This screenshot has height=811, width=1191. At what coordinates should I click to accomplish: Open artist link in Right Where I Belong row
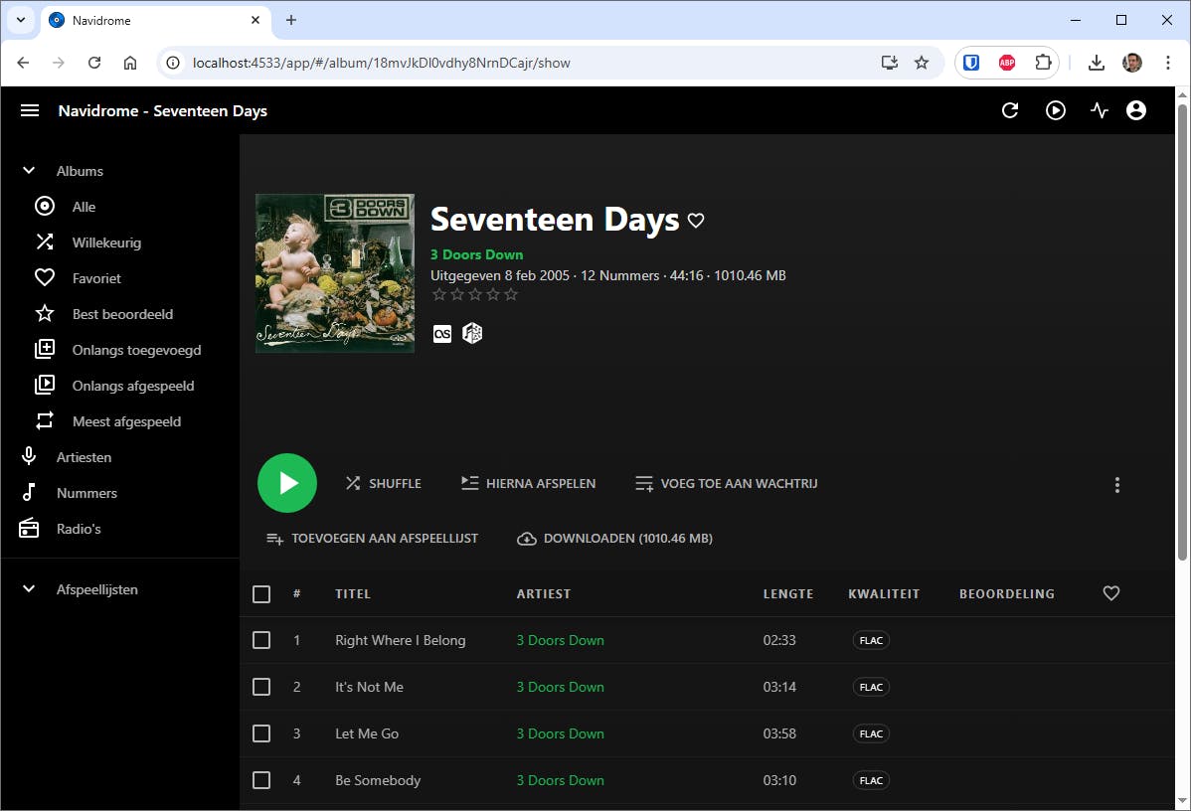coord(561,640)
